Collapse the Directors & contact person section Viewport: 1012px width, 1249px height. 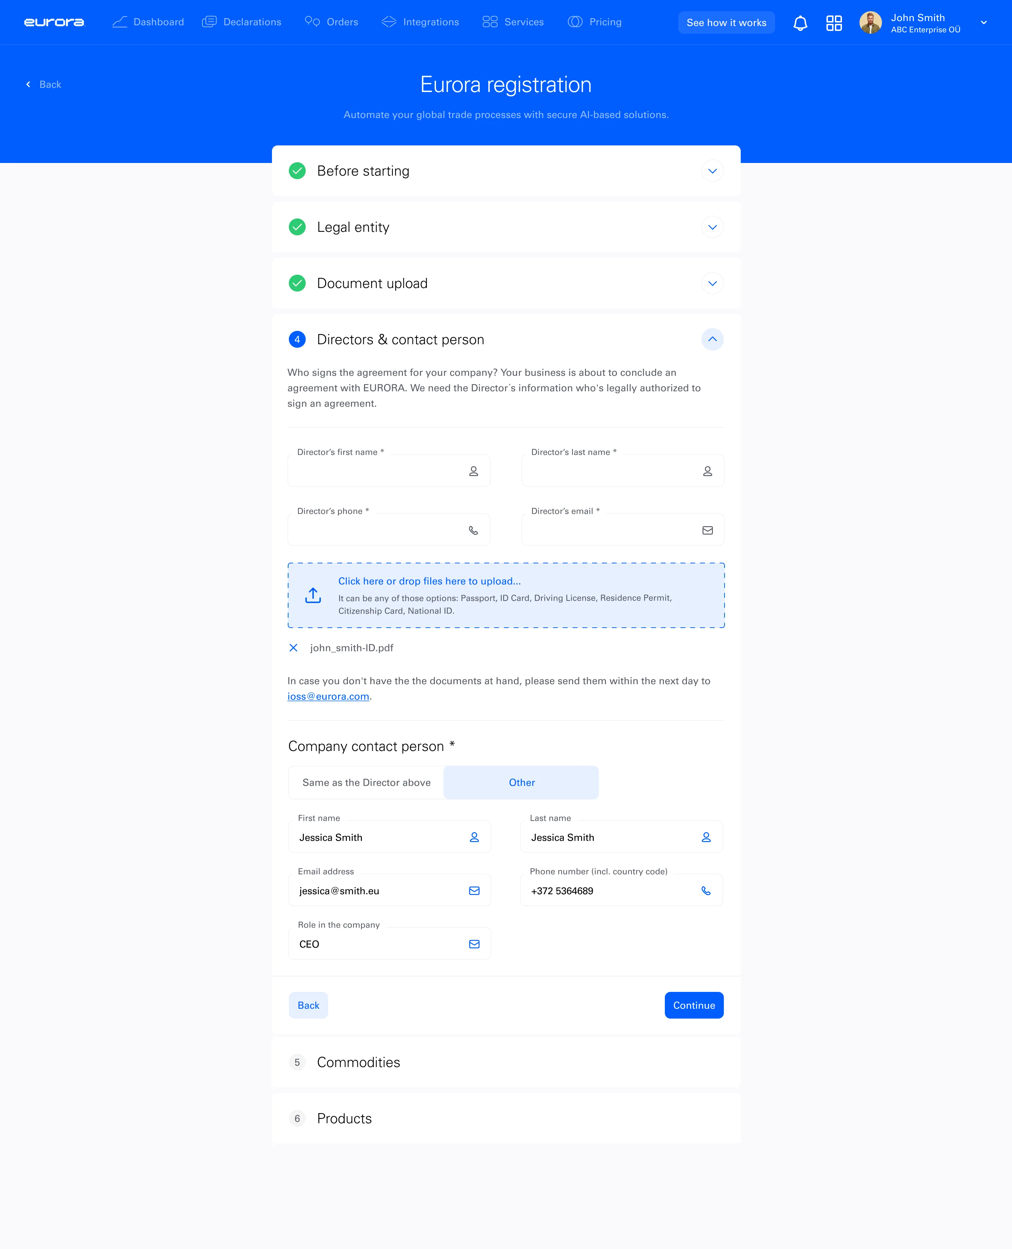[712, 339]
